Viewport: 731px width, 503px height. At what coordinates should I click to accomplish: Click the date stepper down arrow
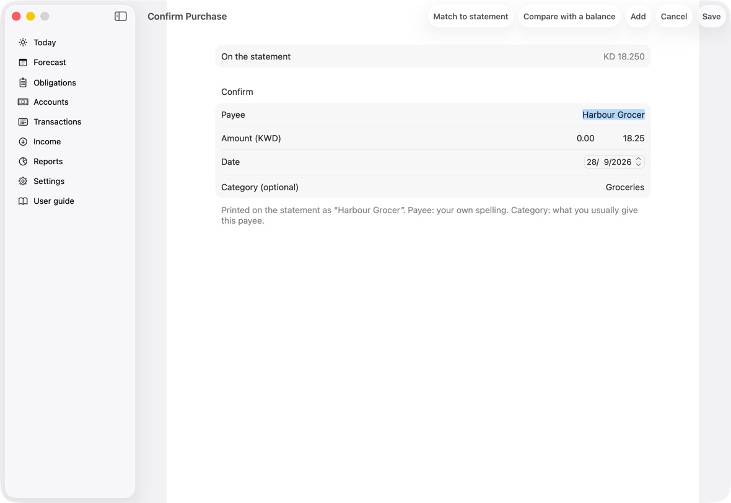coord(639,165)
